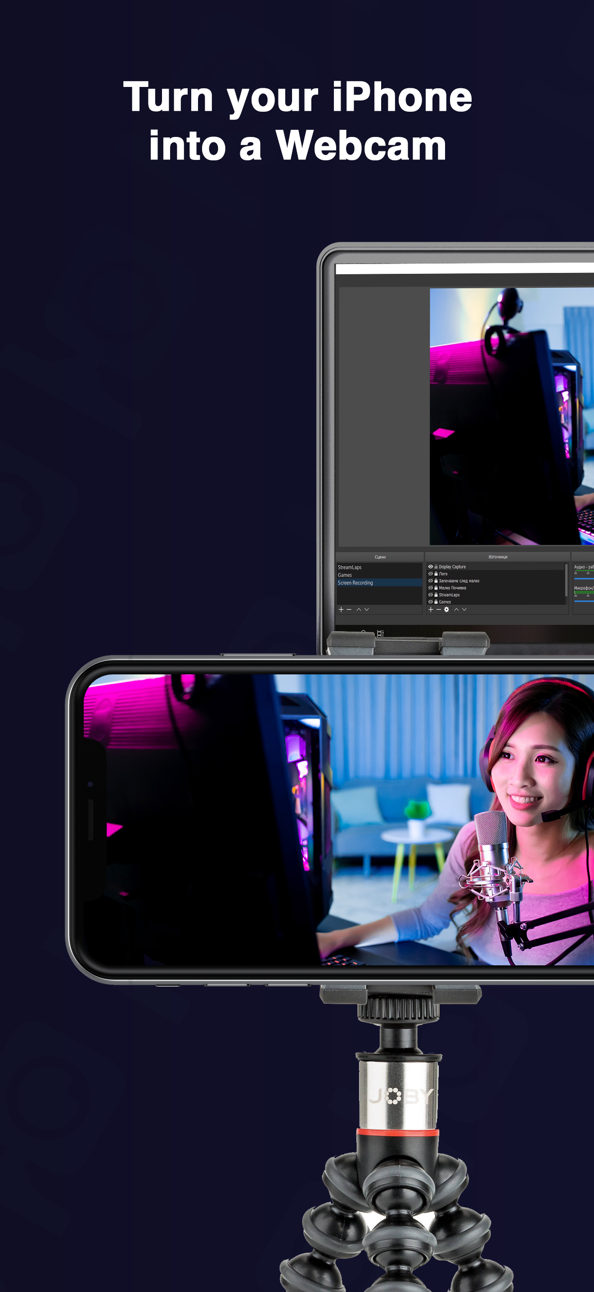This screenshot has height=1292, width=594.
Task: Click the OBS preview canvas image
Action: 512,416
